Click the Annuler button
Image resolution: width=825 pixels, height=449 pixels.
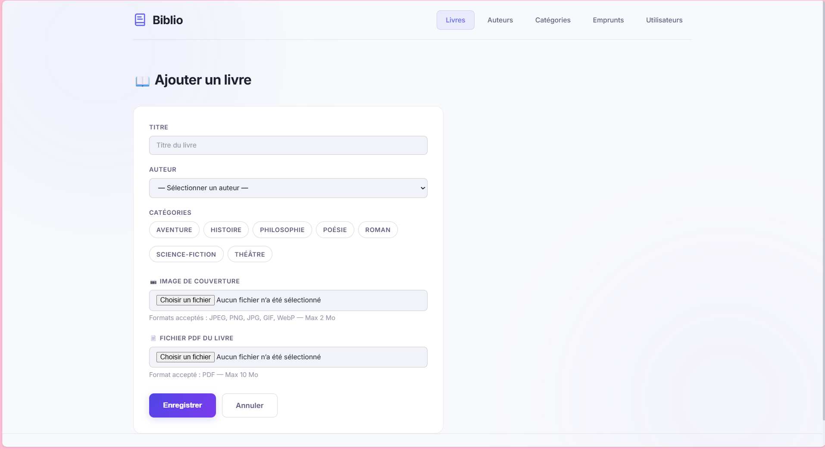(250, 405)
